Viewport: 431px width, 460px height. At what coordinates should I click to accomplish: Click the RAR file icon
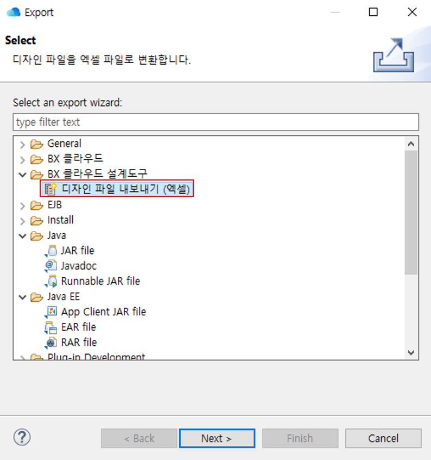click(52, 342)
